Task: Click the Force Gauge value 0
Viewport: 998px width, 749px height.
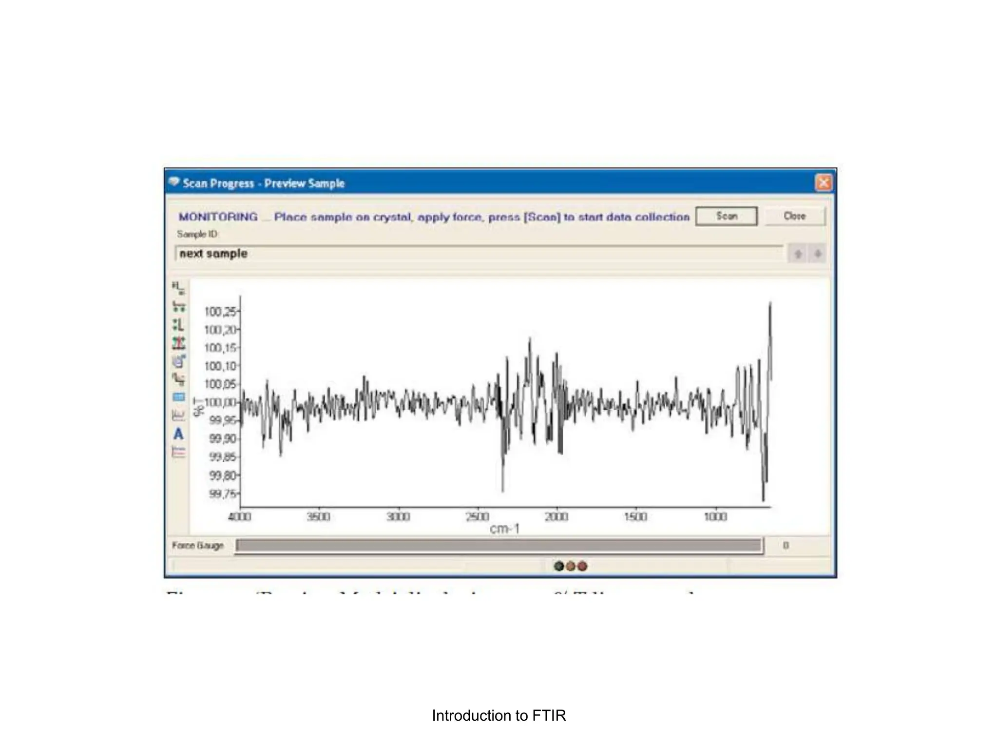Action: point(786,545)
